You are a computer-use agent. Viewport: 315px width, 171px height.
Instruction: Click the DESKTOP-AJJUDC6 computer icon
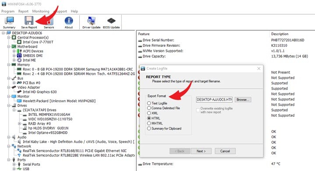(9, 33)
